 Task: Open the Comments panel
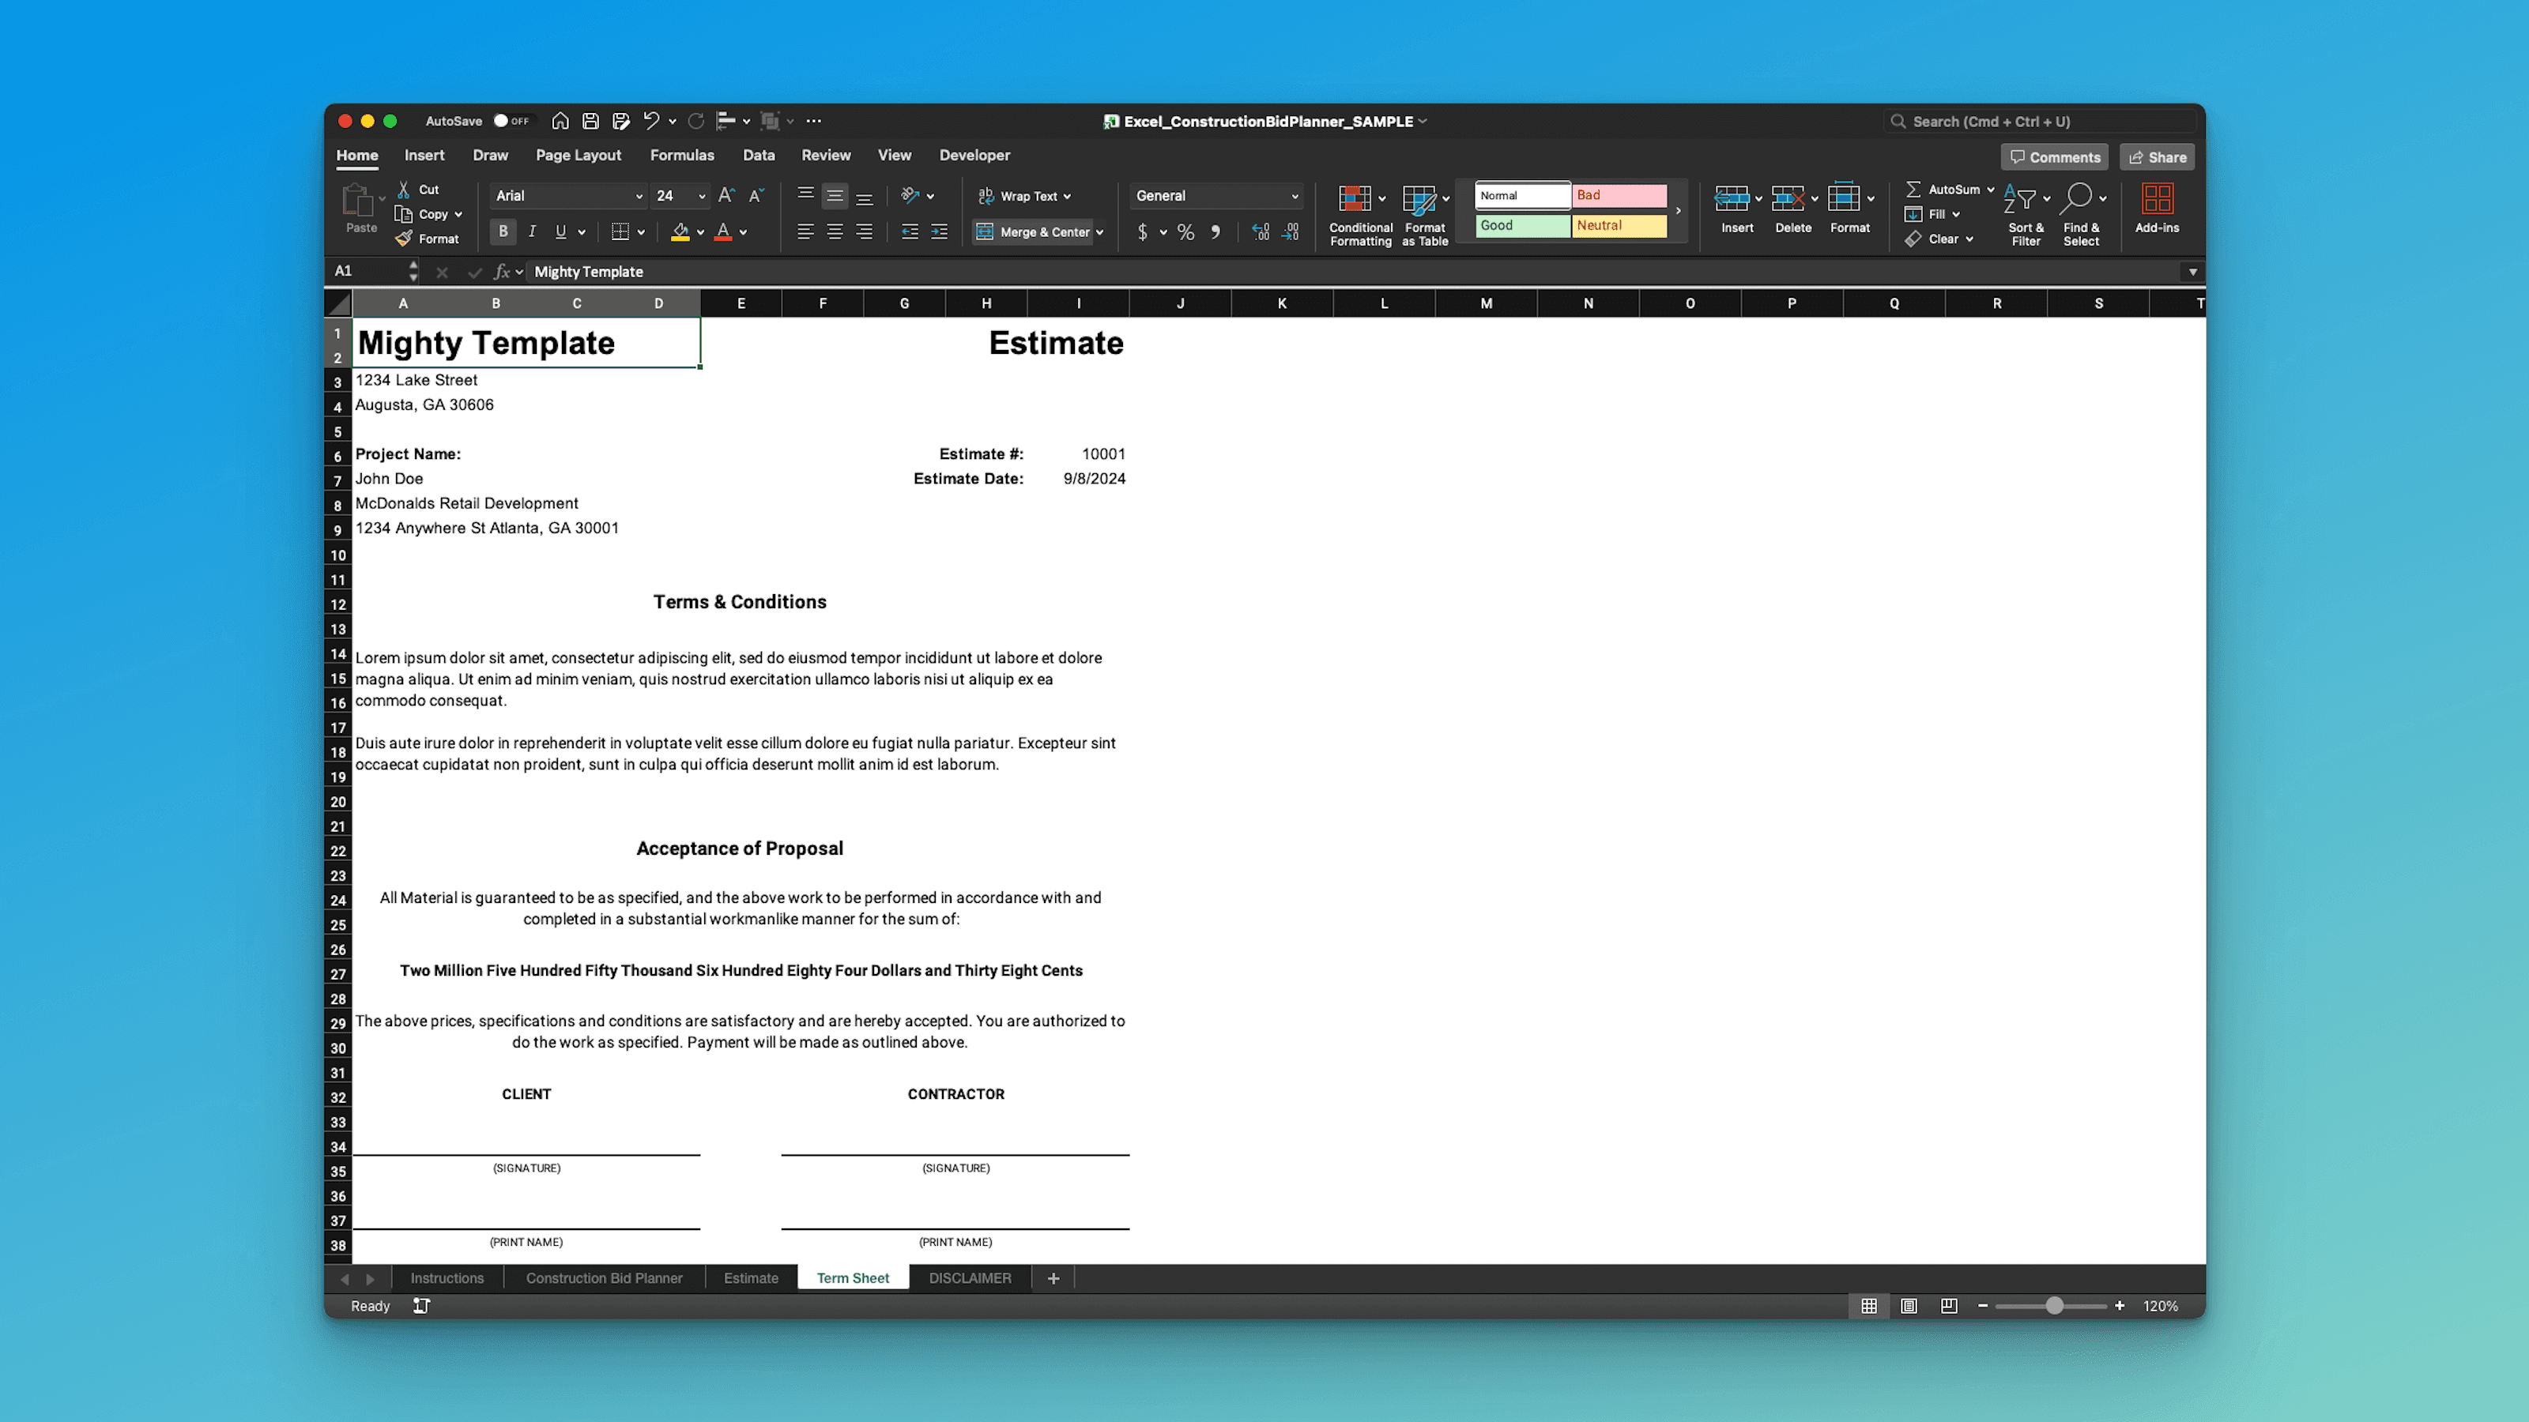[x=2054, y=157]
